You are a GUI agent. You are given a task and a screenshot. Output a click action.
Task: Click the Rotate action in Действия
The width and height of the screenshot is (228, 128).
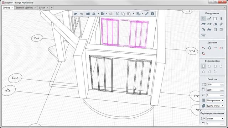pos(209,48)
